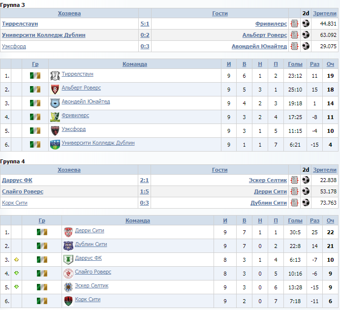Open Авондейл Юнайтед team link in standings
Screen dimensions: 340x310
click(86, 101)
